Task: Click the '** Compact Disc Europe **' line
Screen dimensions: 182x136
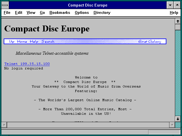Action: coord(85,82)
